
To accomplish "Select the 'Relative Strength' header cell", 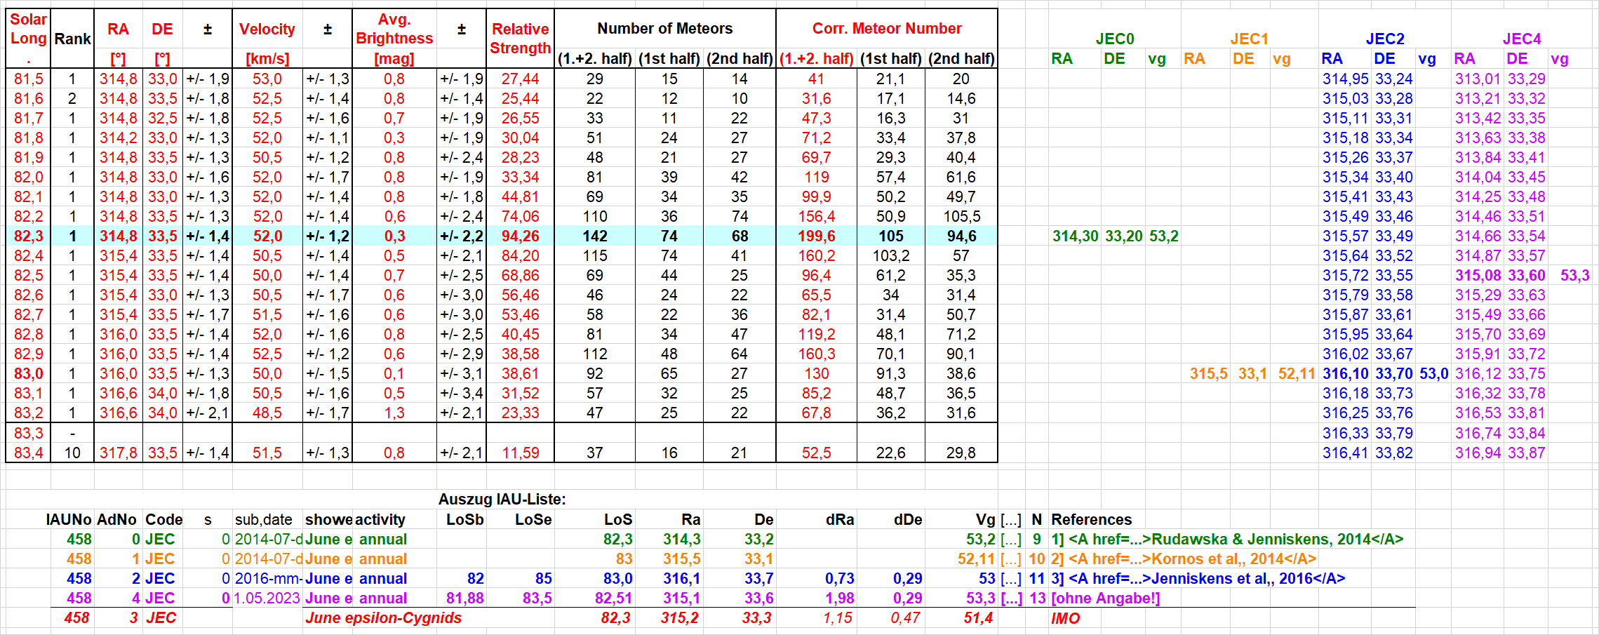I will [x=520, y=39].
